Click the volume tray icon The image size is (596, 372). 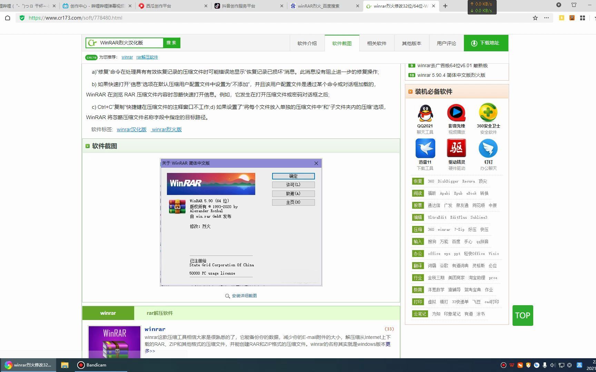coord(553,365)
